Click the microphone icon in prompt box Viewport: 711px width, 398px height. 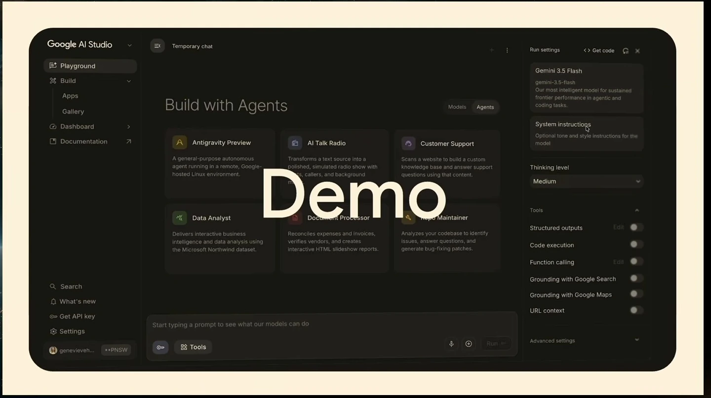click(x=451, y=344)
